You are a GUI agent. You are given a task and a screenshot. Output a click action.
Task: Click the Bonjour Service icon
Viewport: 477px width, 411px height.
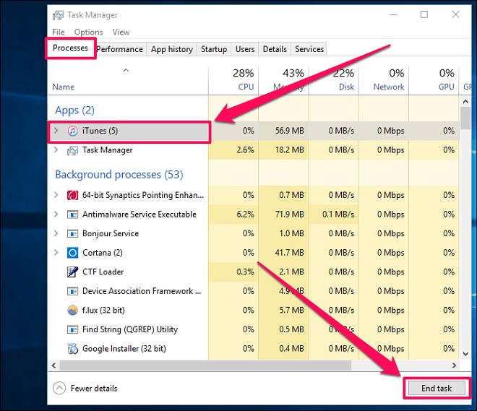tap(72, 234)
